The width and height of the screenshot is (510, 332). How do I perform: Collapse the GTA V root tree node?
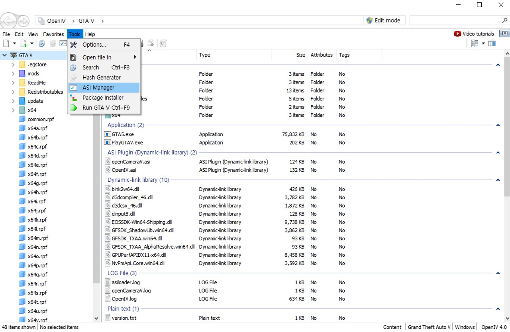[x=5, y=55]
